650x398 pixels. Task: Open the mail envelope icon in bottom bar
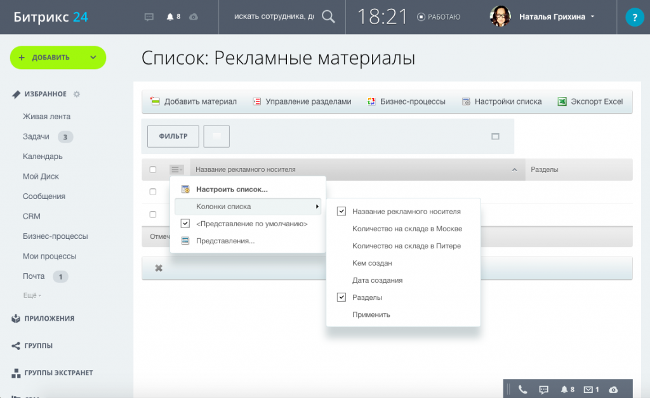point(588,389)
